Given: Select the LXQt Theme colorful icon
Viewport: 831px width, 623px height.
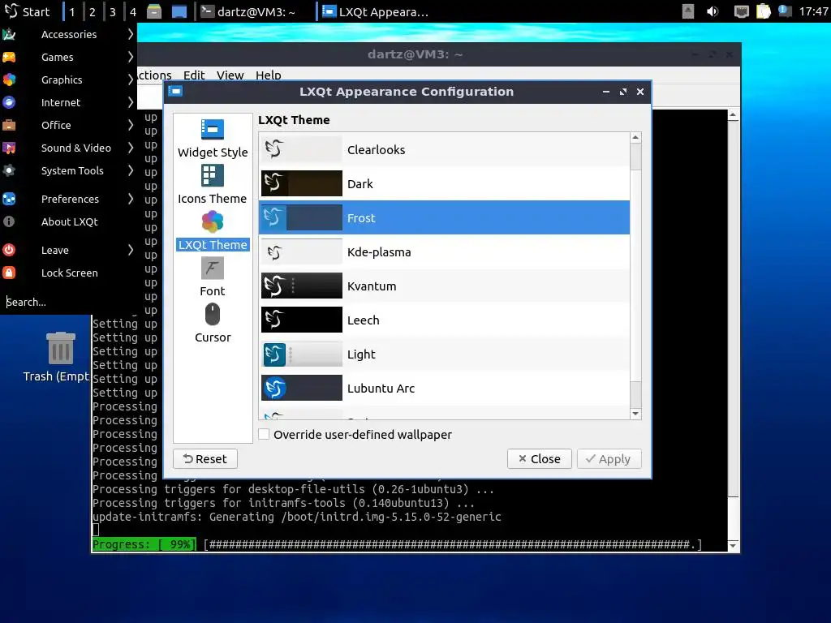Looking at the screenshot, I should click(x=213, y=221).
